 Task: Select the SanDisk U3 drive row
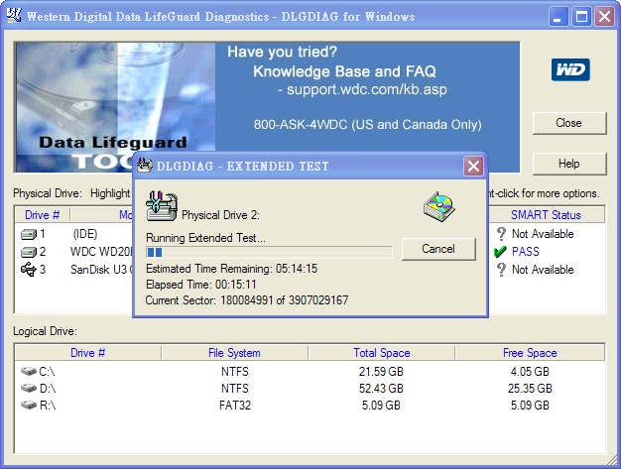[x=102, y=270]
